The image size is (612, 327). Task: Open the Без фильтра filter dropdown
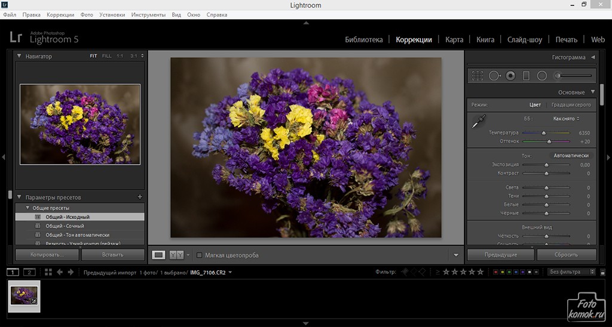pos(571,272)
